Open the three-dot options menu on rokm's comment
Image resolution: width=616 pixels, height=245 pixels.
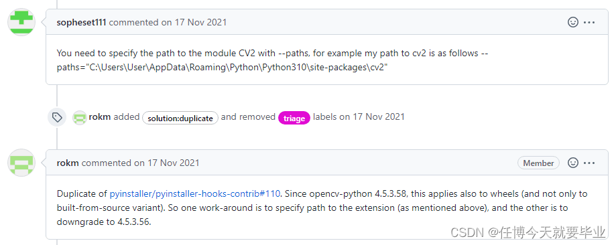589,163
